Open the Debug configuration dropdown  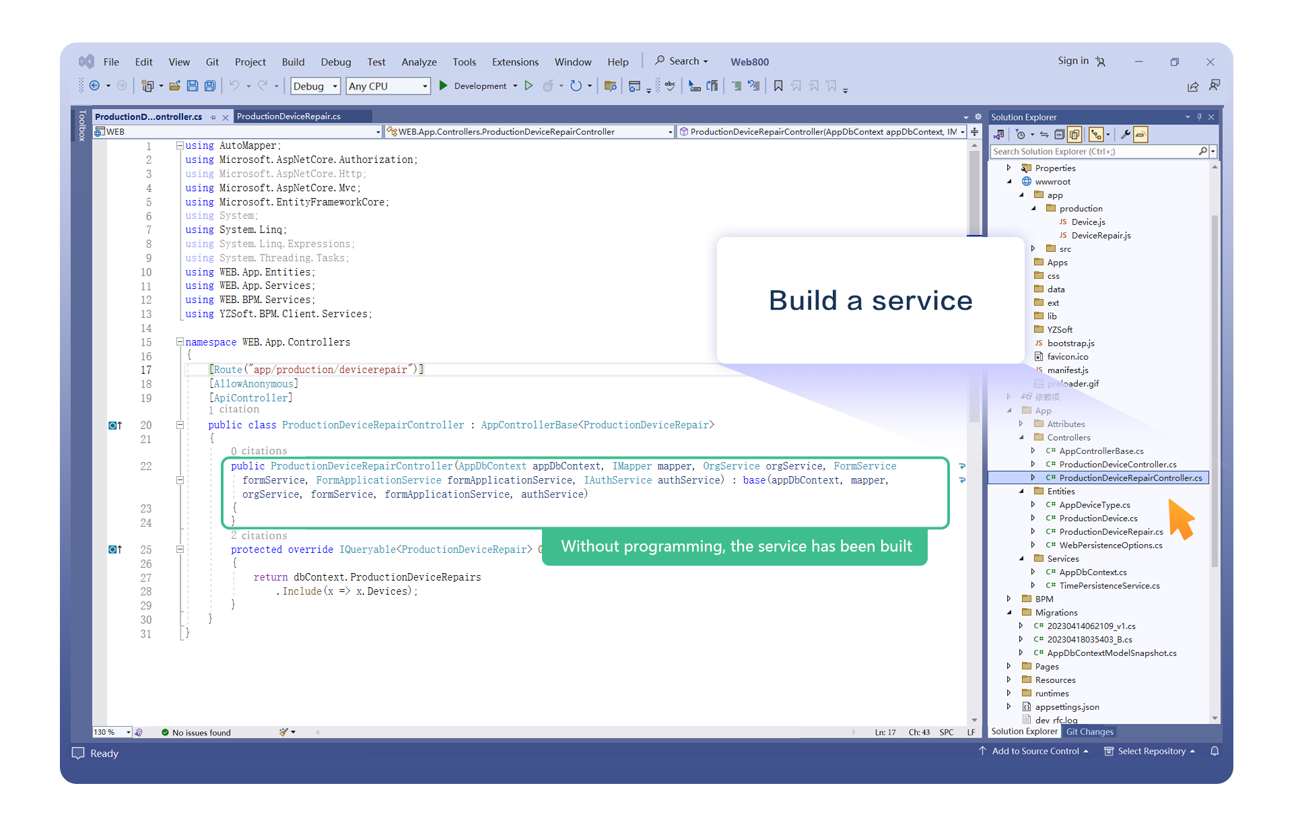point(315,86)
